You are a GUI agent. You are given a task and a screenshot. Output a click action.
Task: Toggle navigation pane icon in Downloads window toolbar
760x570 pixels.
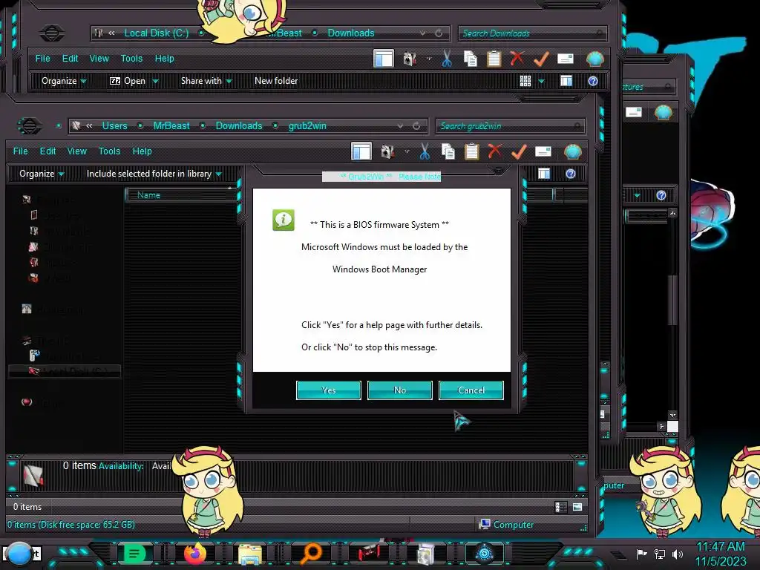coord(384,59)
